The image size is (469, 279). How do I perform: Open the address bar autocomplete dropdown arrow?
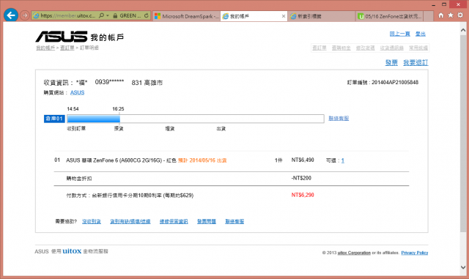pos(108,15)
